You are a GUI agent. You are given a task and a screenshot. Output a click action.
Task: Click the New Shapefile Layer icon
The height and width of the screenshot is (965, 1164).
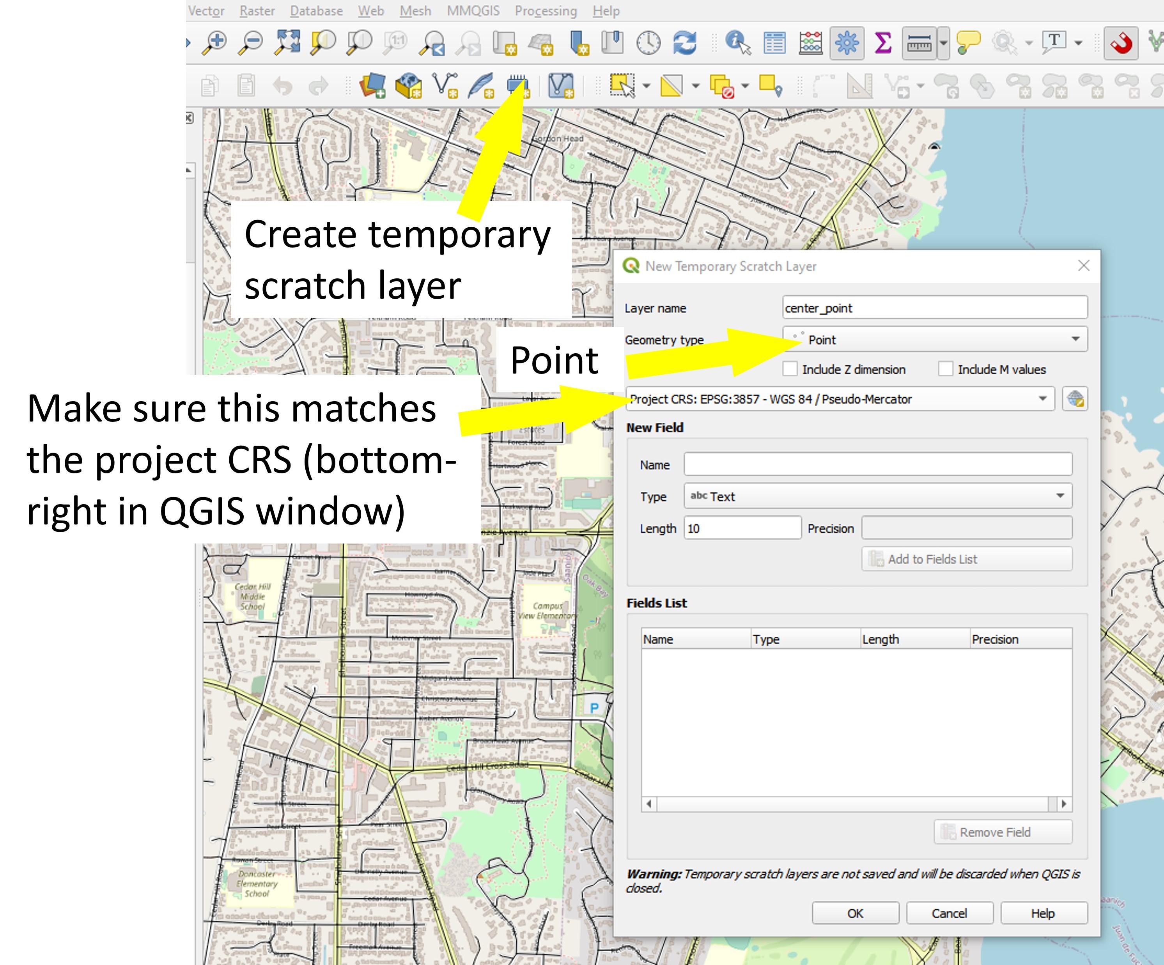tap(445, 86)
